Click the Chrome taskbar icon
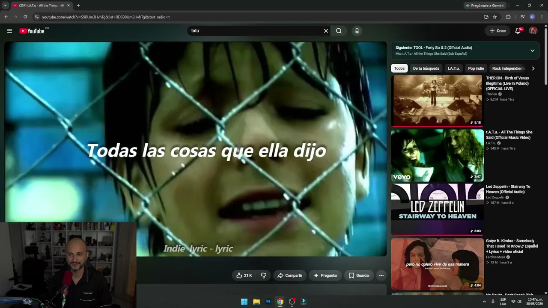Viewport: 548px width, 308px height. (x=280, y=302)
